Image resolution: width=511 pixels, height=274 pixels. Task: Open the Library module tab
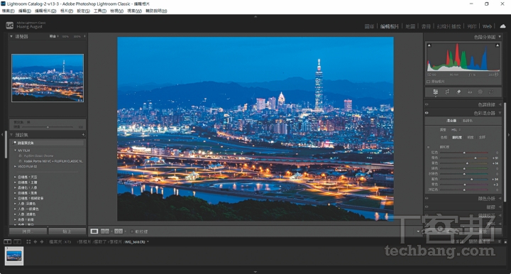pos(369,26)
